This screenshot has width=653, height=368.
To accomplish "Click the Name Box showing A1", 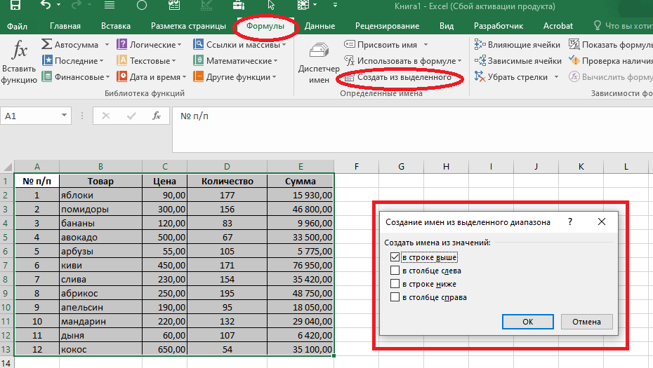I will pos(29,116).
